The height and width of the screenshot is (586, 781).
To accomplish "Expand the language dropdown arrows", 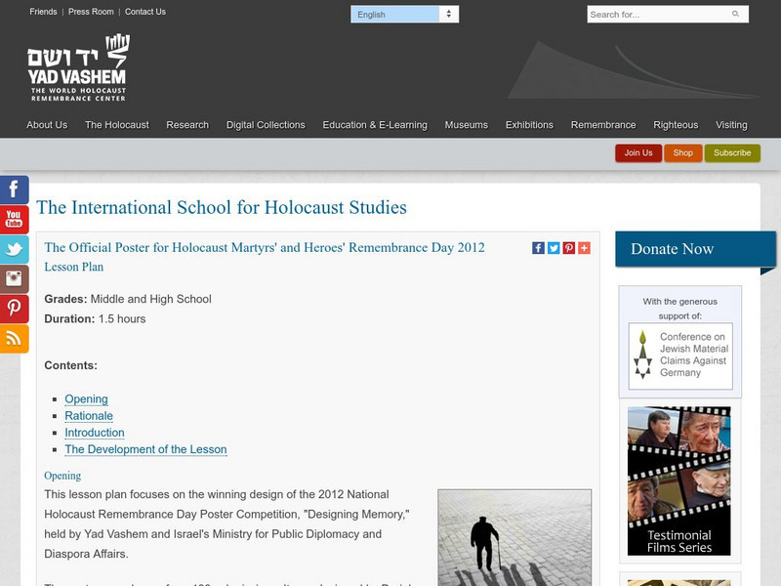I will point(448,14).
